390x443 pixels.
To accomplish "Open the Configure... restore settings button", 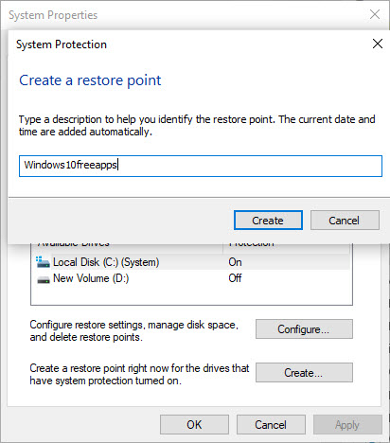I will click(x=304, y=329).
